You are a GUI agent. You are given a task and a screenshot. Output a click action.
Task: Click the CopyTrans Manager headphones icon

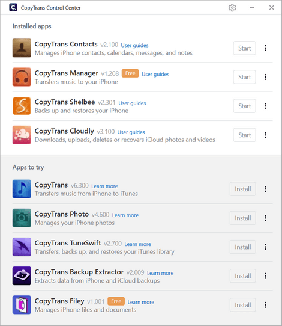22,77
